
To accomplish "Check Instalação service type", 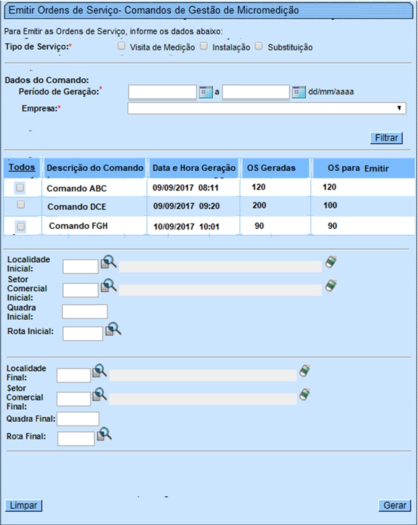I will pos(204,46).
